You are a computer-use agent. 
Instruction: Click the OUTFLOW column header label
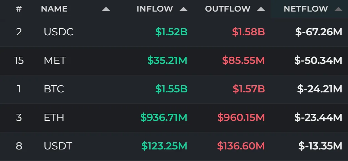[x=228, y=9]
